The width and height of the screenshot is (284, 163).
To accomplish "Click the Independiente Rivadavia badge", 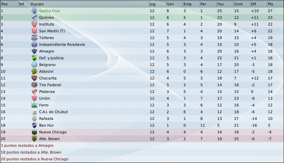I will pyautogui.click(x=34, y=44).
